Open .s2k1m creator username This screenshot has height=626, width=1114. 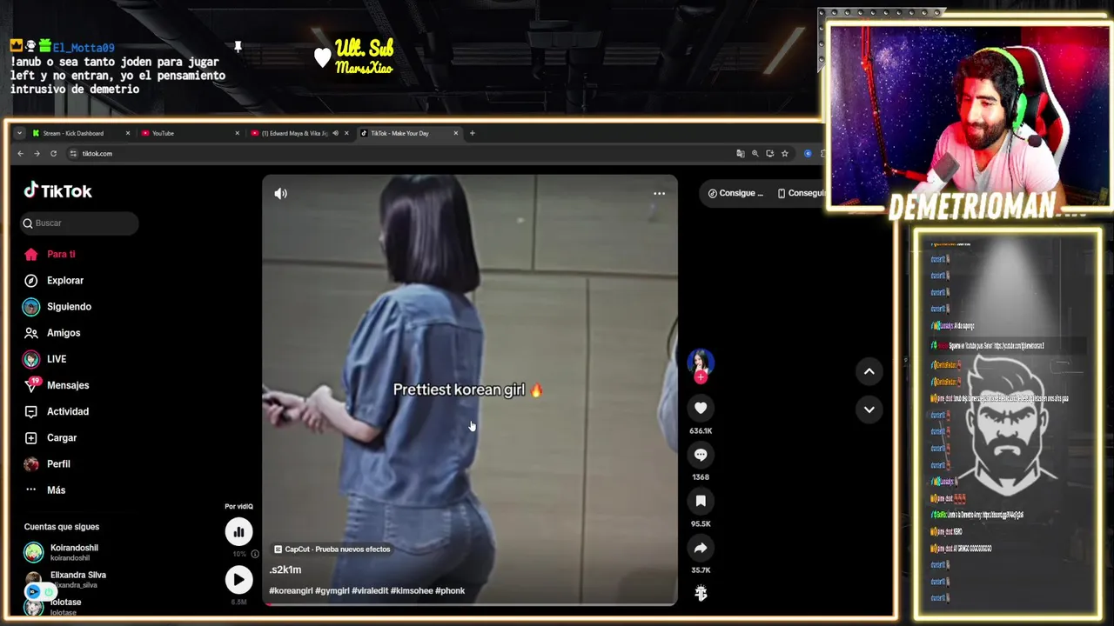click(285, 569)
